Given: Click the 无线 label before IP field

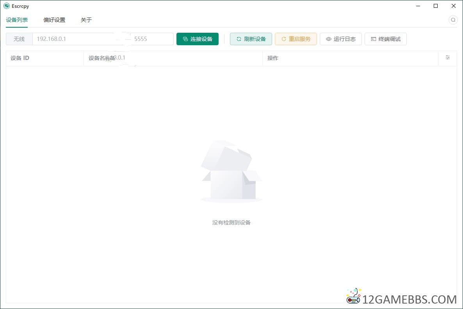Looking at the screenshot, I should coord(19,39).
